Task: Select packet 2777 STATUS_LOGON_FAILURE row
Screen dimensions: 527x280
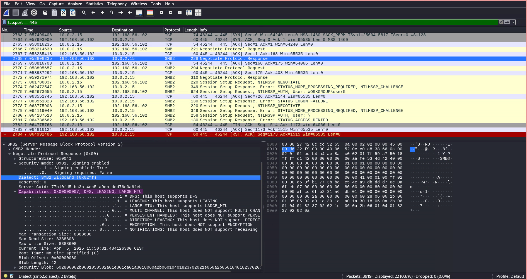Action: point(263,101)
